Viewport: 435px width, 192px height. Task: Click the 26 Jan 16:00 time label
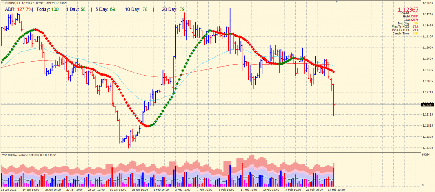pyautogui.click(x=119, y=190)
